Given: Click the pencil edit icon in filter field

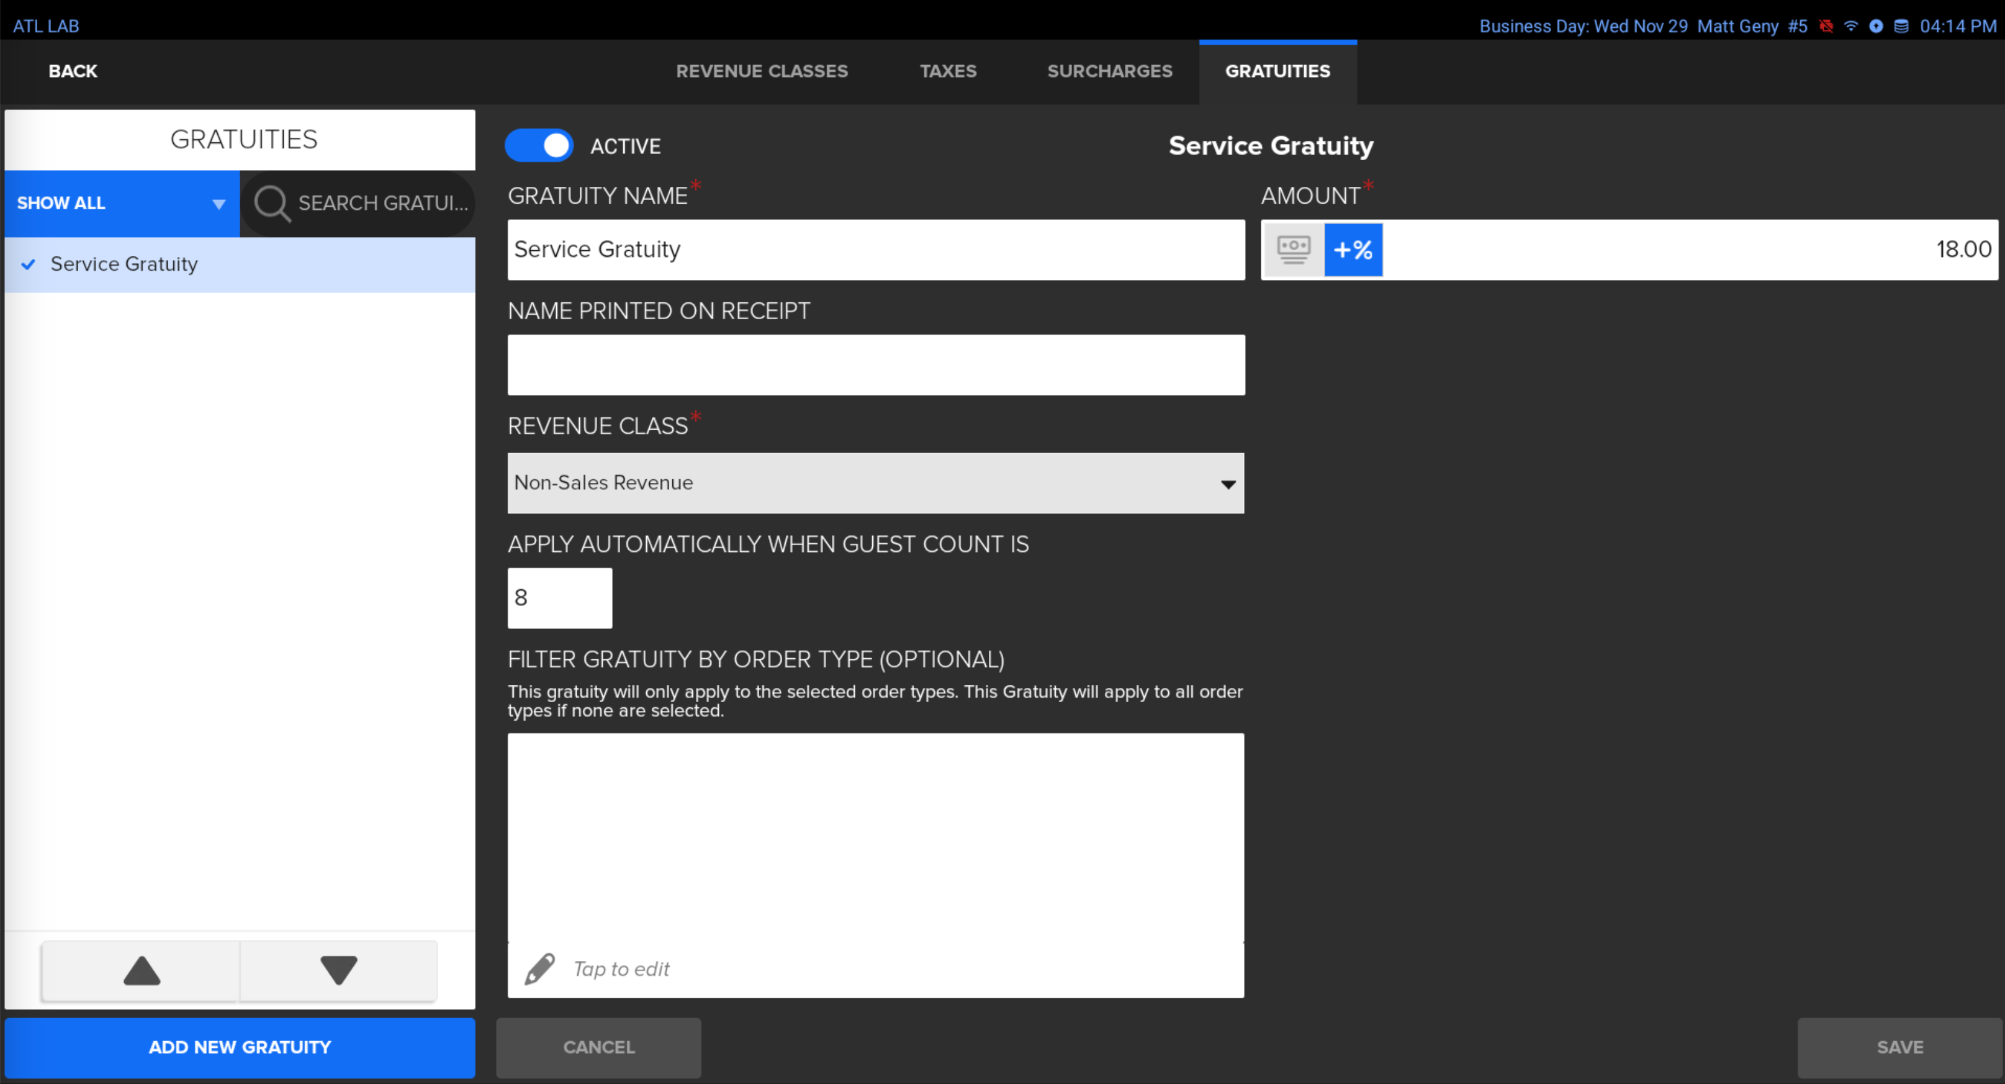Looking at the screenshot, I should tap(540, 969).
